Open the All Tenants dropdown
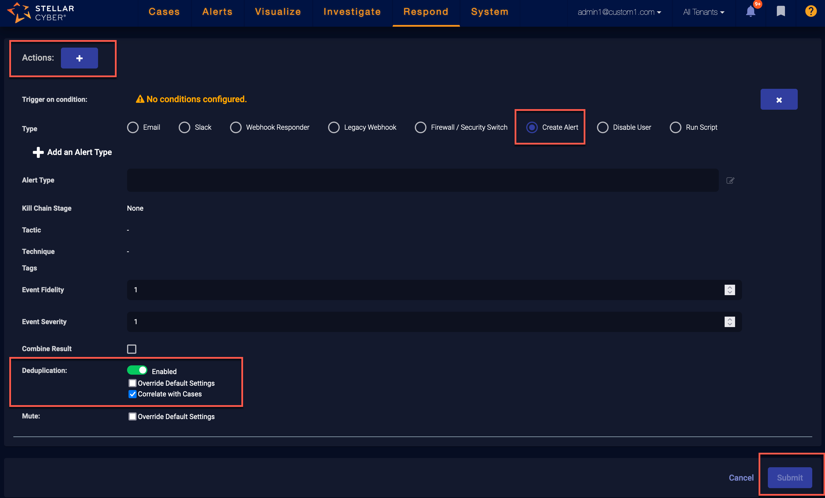 point(703,12)
